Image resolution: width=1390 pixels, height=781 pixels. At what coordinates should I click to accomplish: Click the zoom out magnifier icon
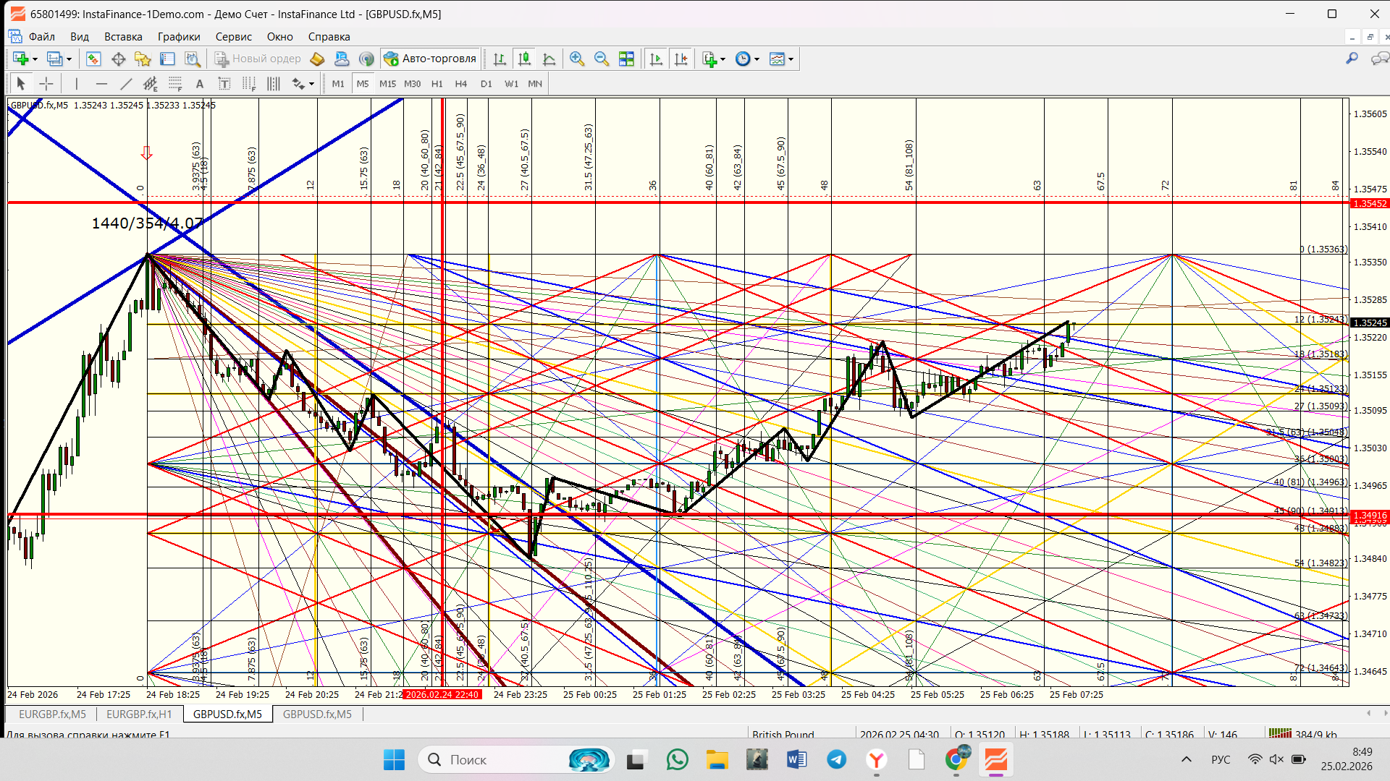pyautogui.click(x=601, y=59)
